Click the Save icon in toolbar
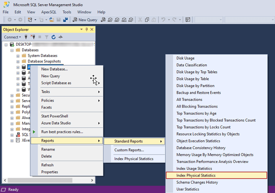Screen dimensions: 275x193 [58, 20]
